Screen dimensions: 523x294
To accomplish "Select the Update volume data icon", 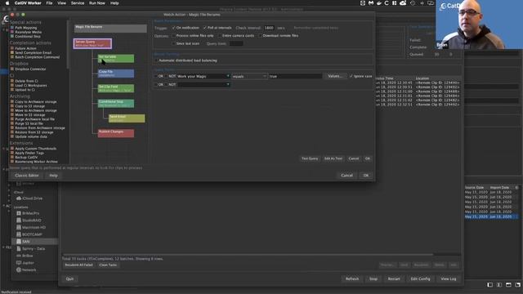I will [x=12, y=136].
